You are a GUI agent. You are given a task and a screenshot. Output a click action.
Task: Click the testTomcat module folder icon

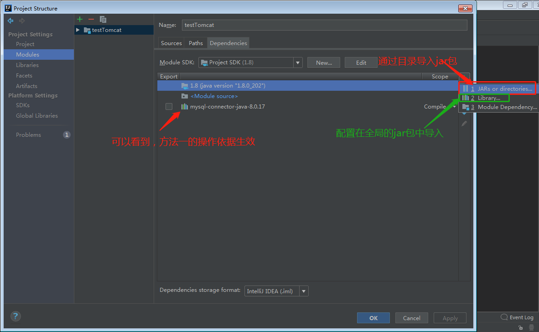pyautogui.click(x=87, y=30)
